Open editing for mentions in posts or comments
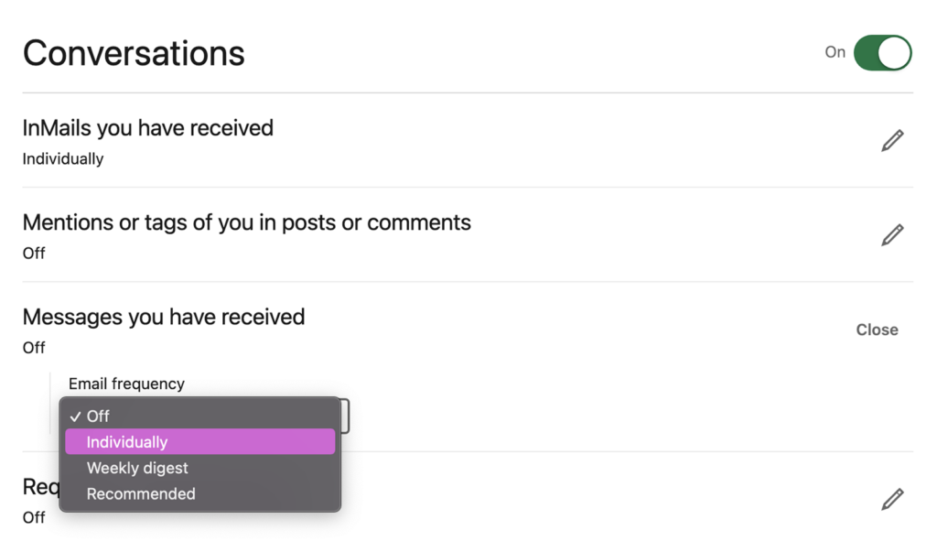Screen dimensions: 937x541 pos(892,234)
